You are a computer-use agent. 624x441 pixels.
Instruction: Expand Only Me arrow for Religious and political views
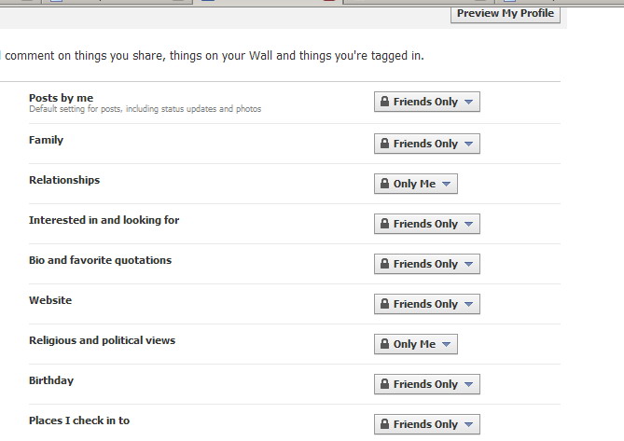point(447,344)
